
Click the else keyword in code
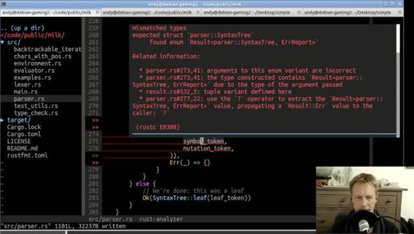pyautogui.click(x=143, y=184)
